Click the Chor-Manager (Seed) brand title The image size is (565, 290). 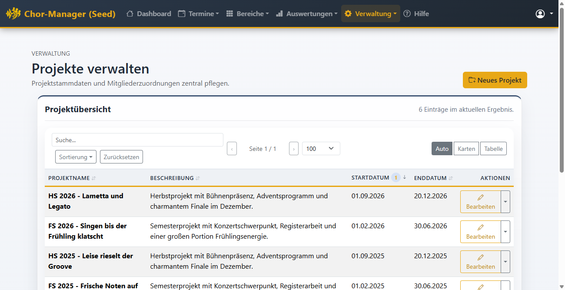pos(70,13)
